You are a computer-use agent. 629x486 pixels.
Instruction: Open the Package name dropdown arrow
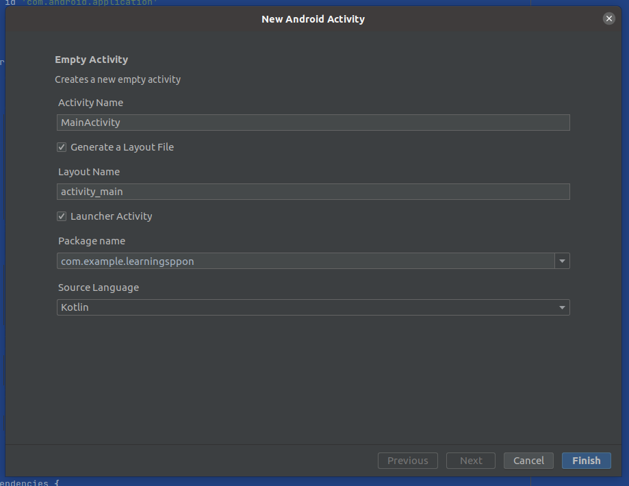coord(562,261)
